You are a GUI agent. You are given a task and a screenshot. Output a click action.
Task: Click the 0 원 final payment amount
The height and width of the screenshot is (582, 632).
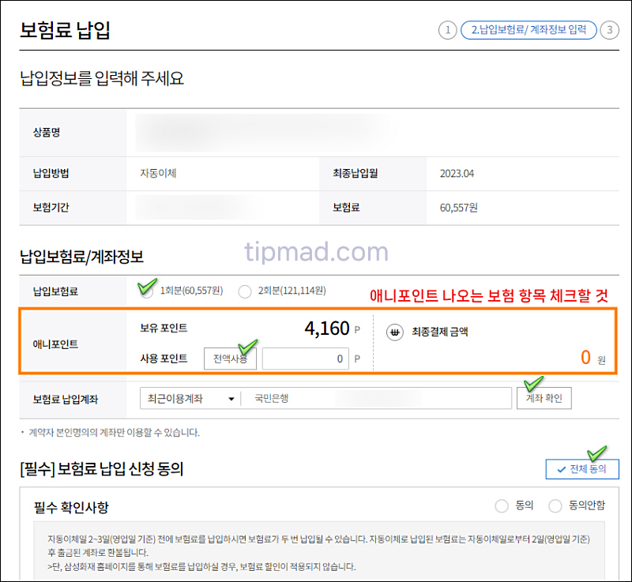point(590,358)
